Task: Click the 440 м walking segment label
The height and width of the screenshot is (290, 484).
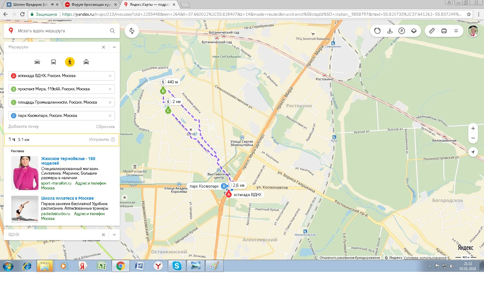Action: click(x=169, y=82)
